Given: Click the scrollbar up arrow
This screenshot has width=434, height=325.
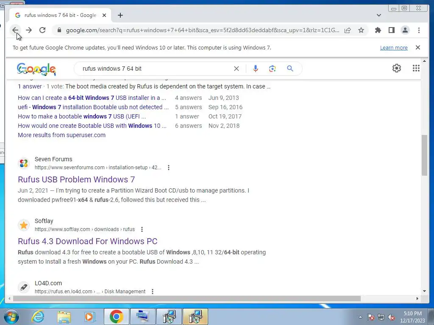Looking at the screenshot, I should [x=424, y=61].
